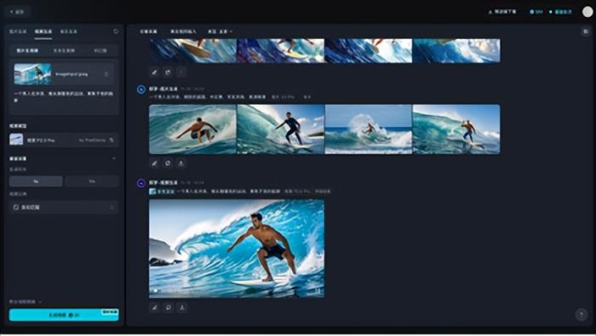Open the photo of the surfer in a black wetsuit
This screenshot has height=336, width=596.
[280, 129]
